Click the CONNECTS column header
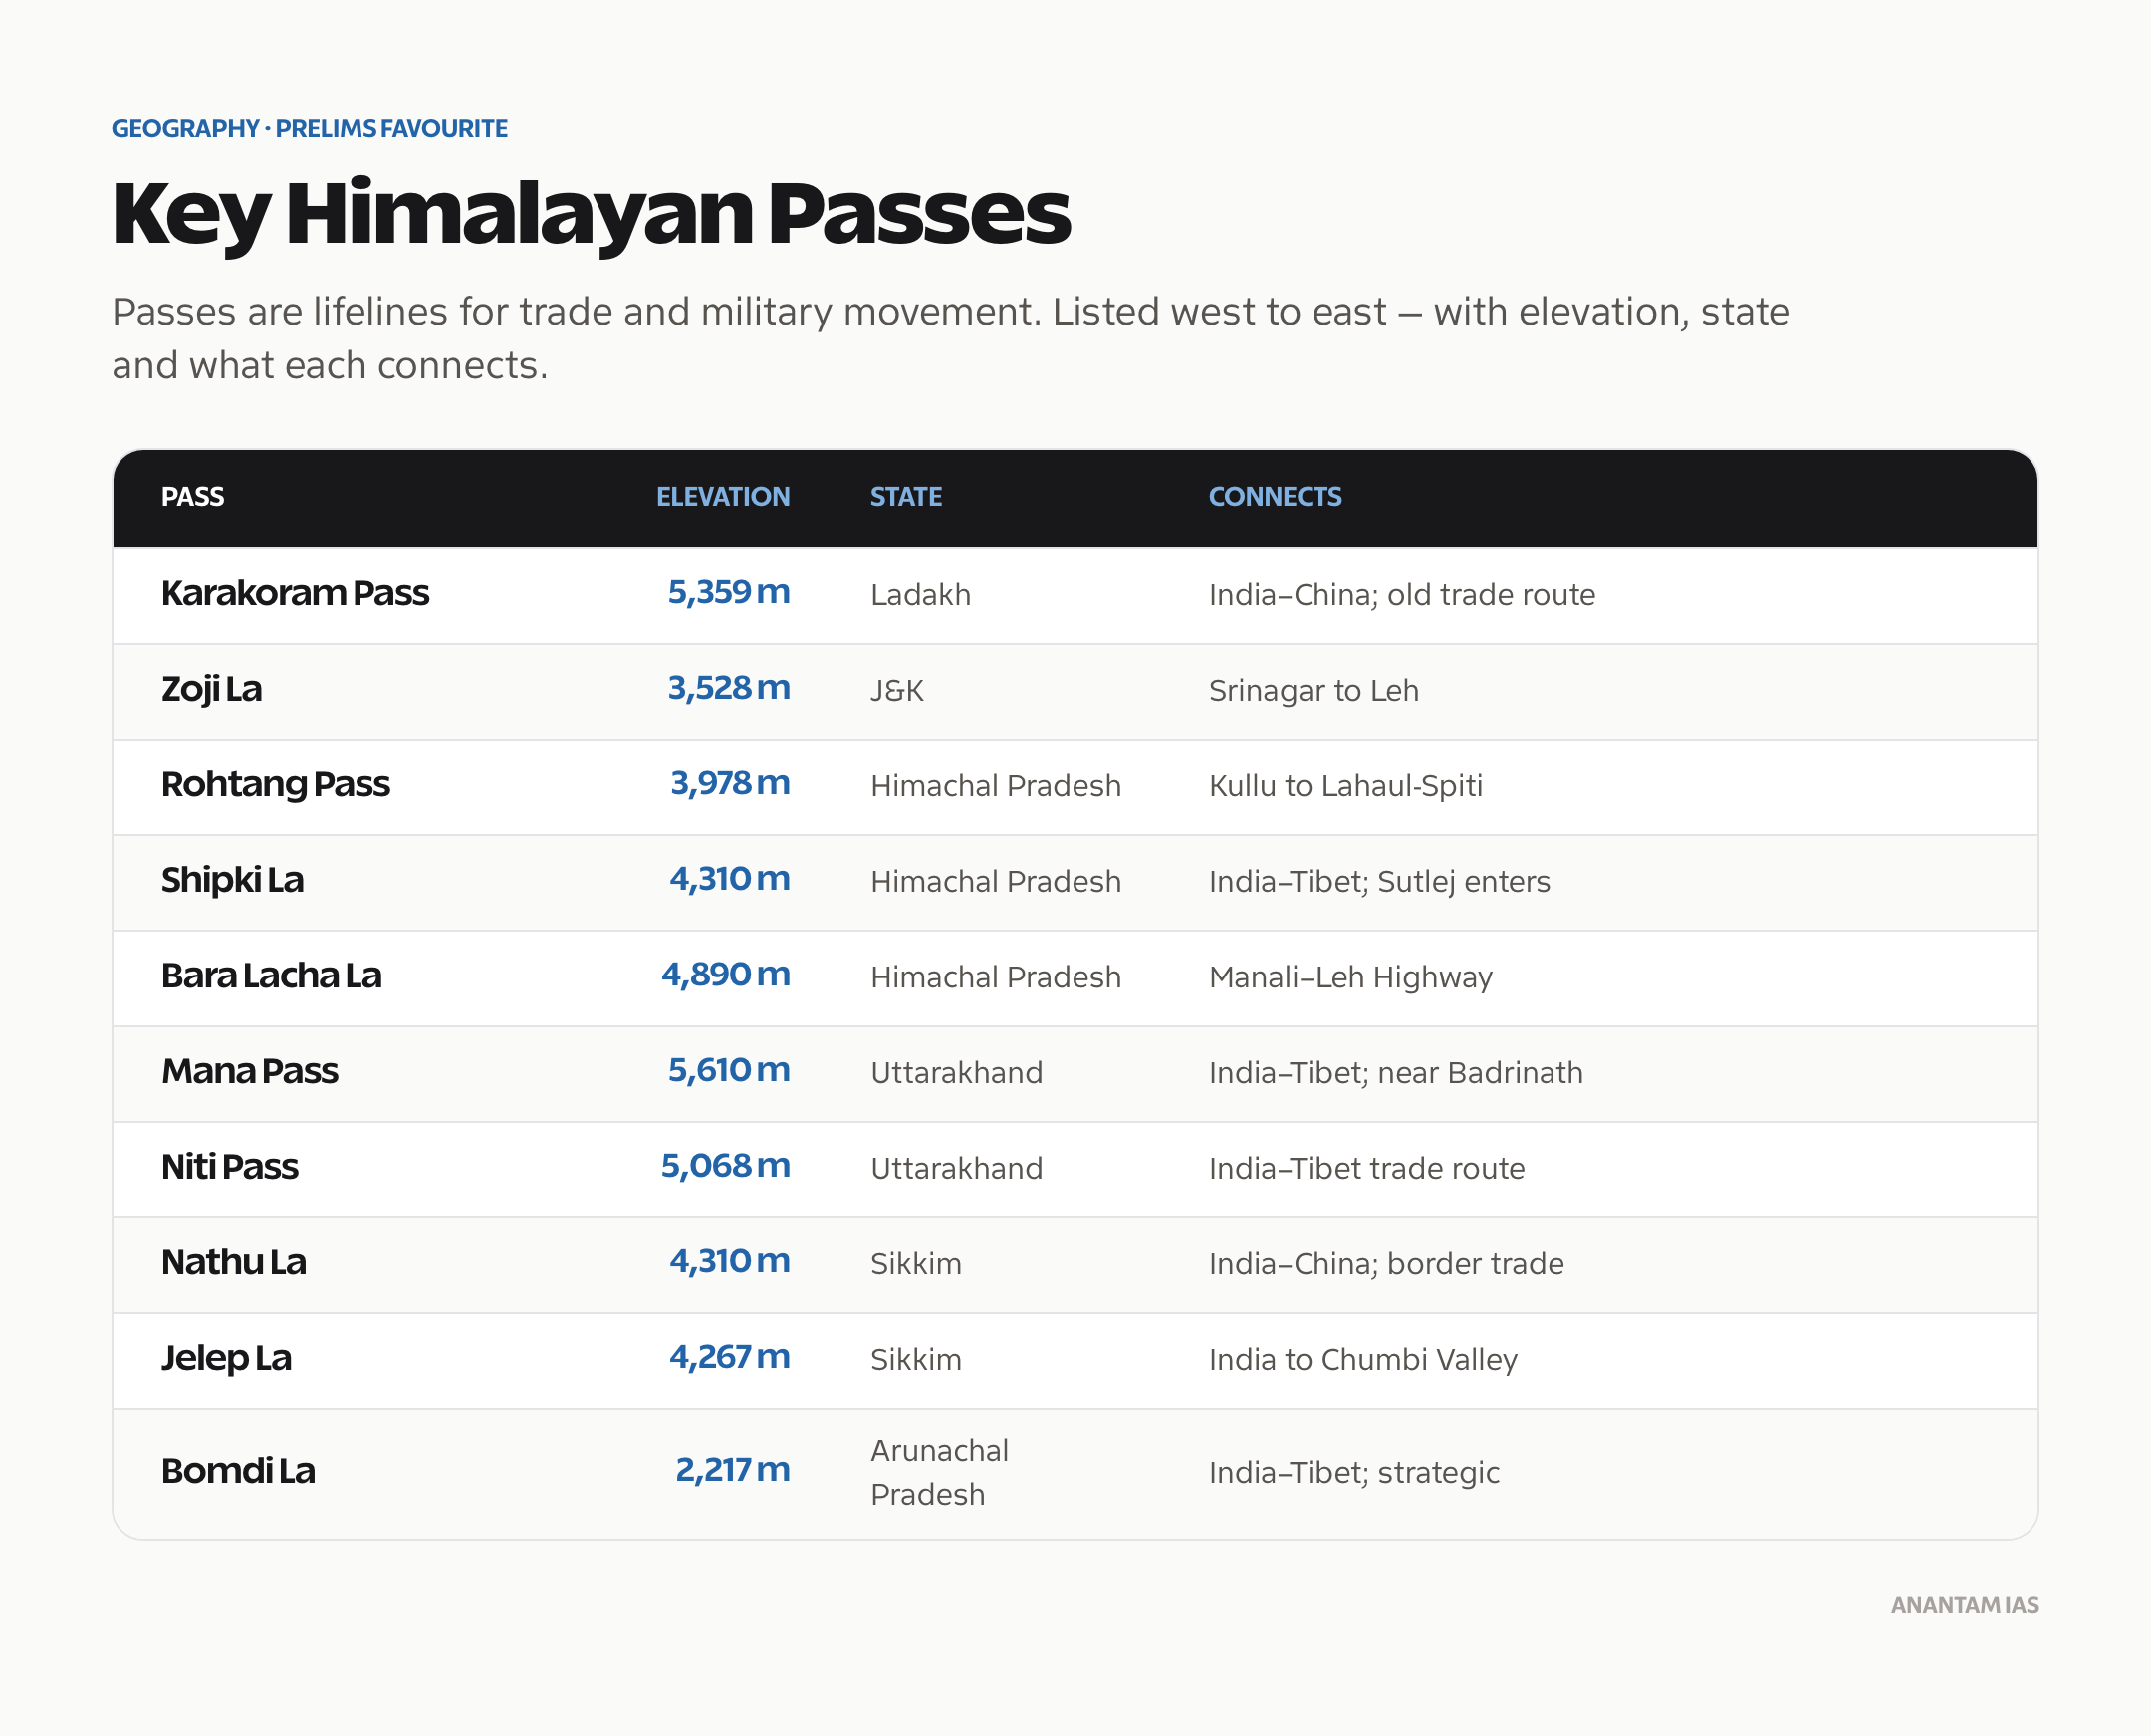 tap(1275, 497)
